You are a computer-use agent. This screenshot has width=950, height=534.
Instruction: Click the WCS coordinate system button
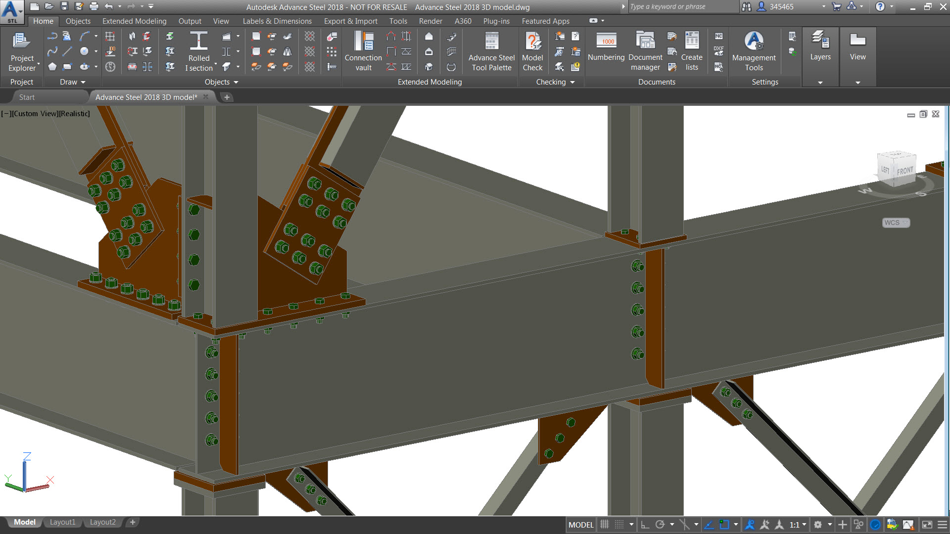[895, 222]
